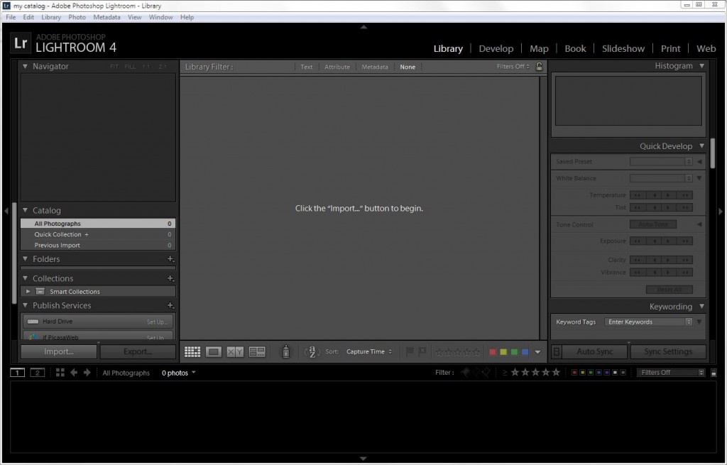Select the Painter spray can tool
The image size is (727, 465).
coord(286,352)
